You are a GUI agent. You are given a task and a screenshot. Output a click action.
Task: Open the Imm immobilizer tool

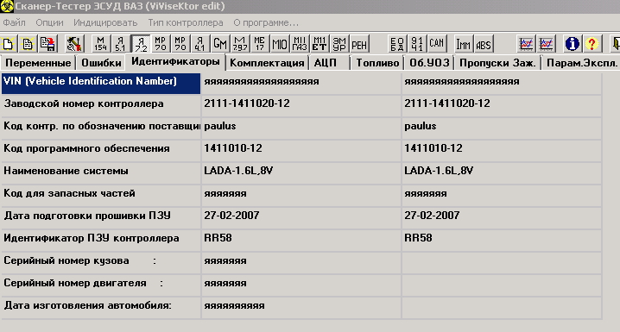click(463, 44)
